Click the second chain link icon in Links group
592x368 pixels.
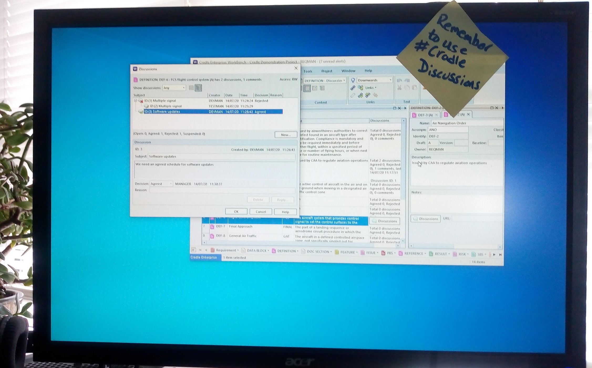(360, 95)
